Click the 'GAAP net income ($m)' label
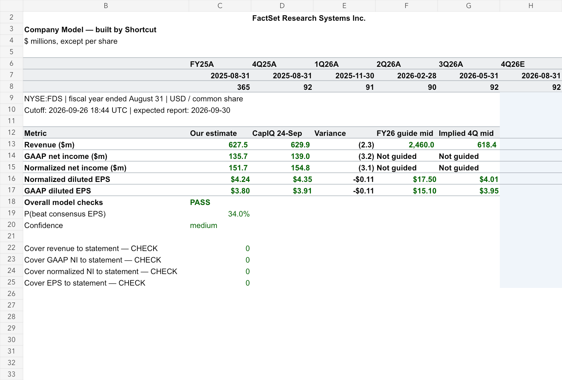This screenshot has width=562, height=380. point(66,156)
